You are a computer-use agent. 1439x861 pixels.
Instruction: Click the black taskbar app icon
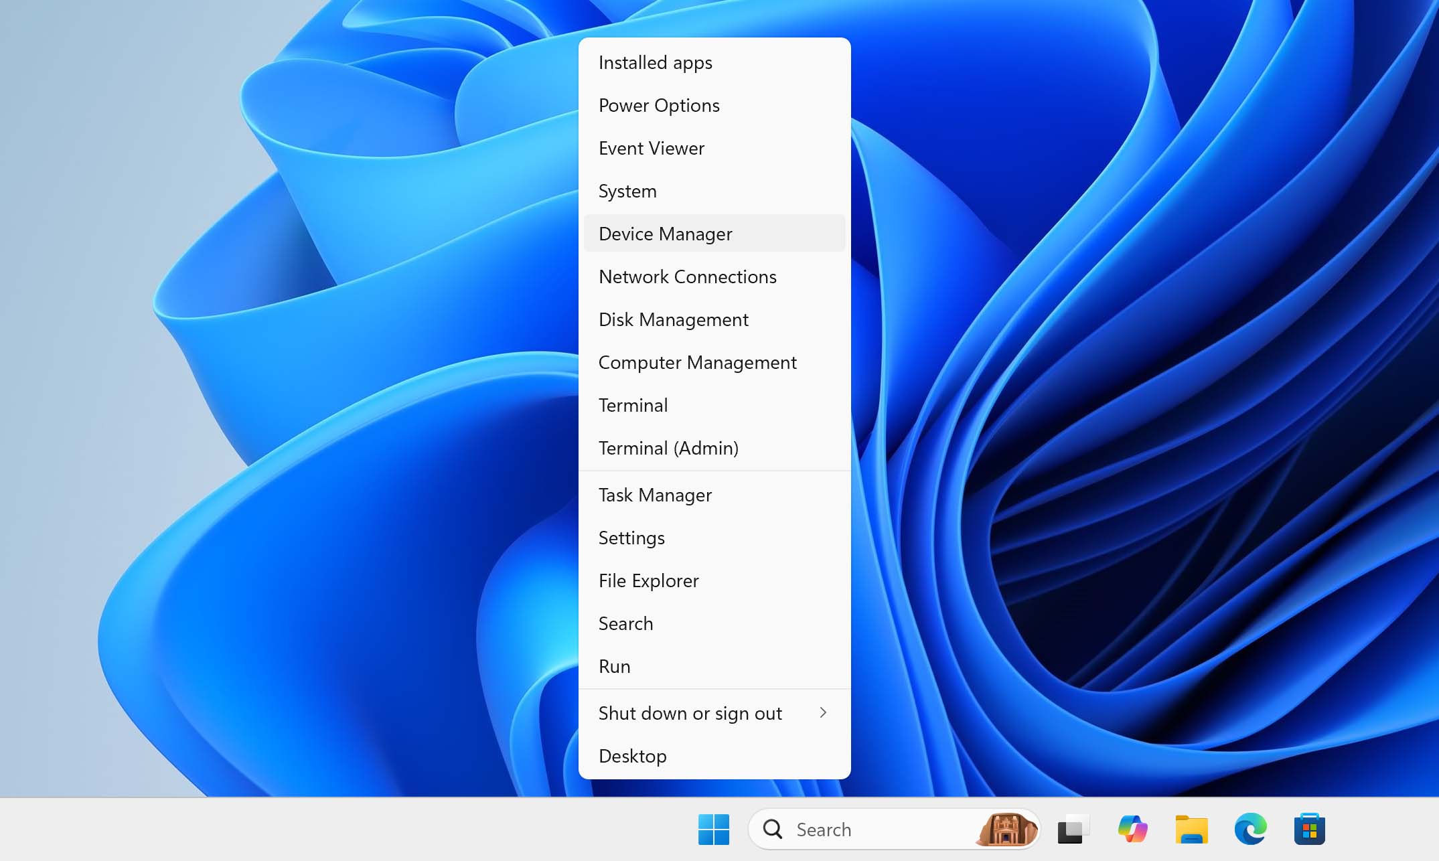pyautogui.click(x=1071, y=830)
